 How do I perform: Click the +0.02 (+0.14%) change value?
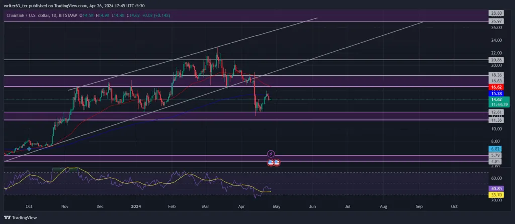(x=156, y=15)
